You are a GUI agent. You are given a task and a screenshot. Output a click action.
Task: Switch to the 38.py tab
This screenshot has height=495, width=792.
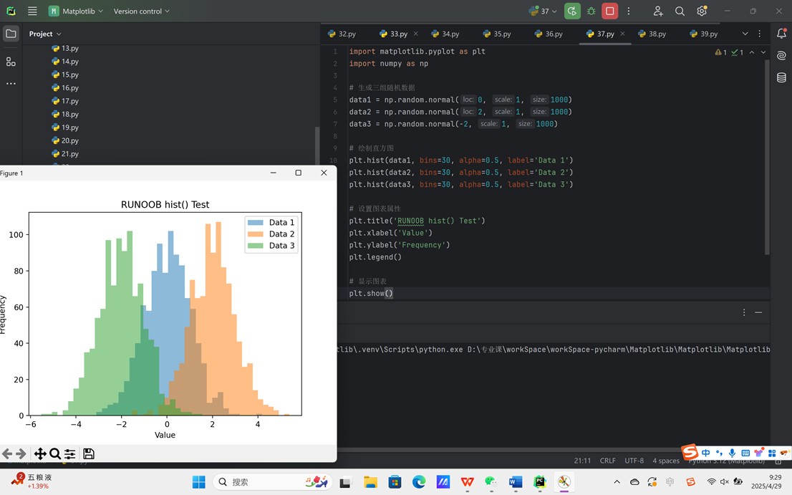[x=652, y=34]
